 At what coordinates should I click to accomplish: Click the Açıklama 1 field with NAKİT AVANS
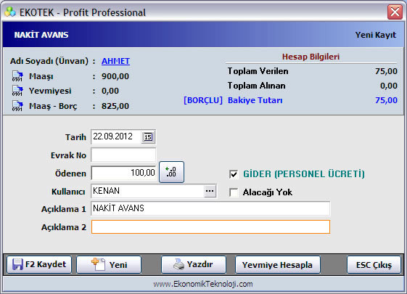click(210, 208)
